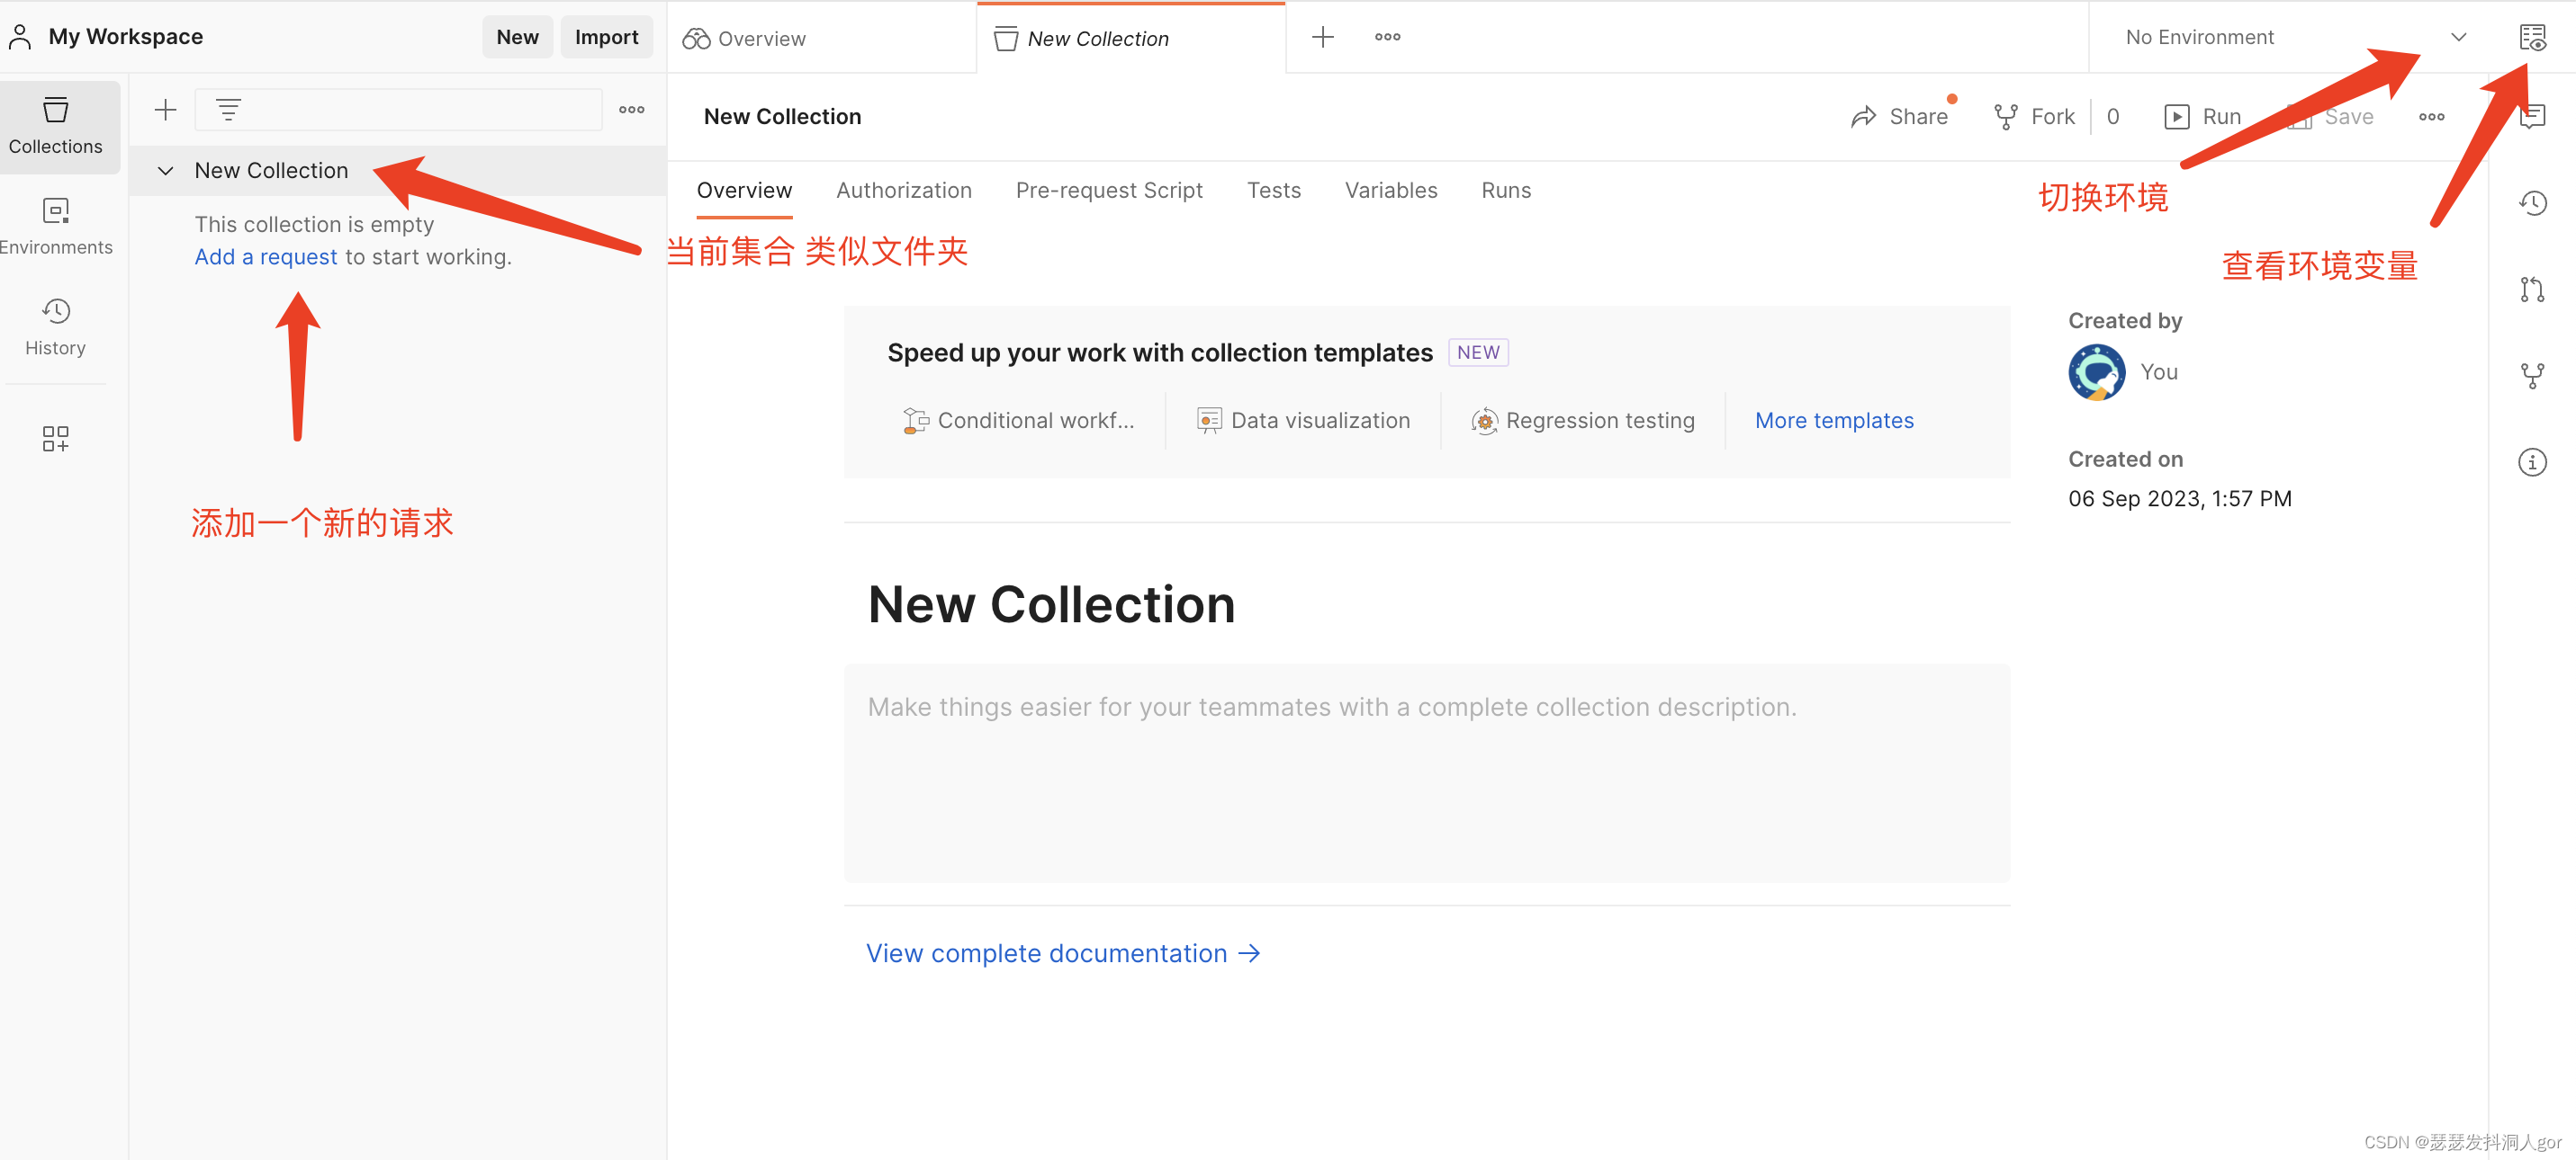Open the More templates link
Screen dimensions: 2576x1160
pos(1833,421)
